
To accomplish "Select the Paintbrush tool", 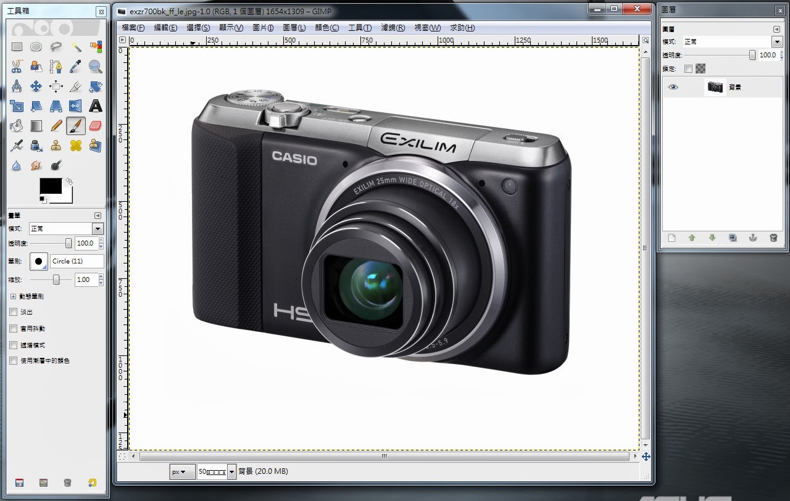I will (x=76, y=125).
